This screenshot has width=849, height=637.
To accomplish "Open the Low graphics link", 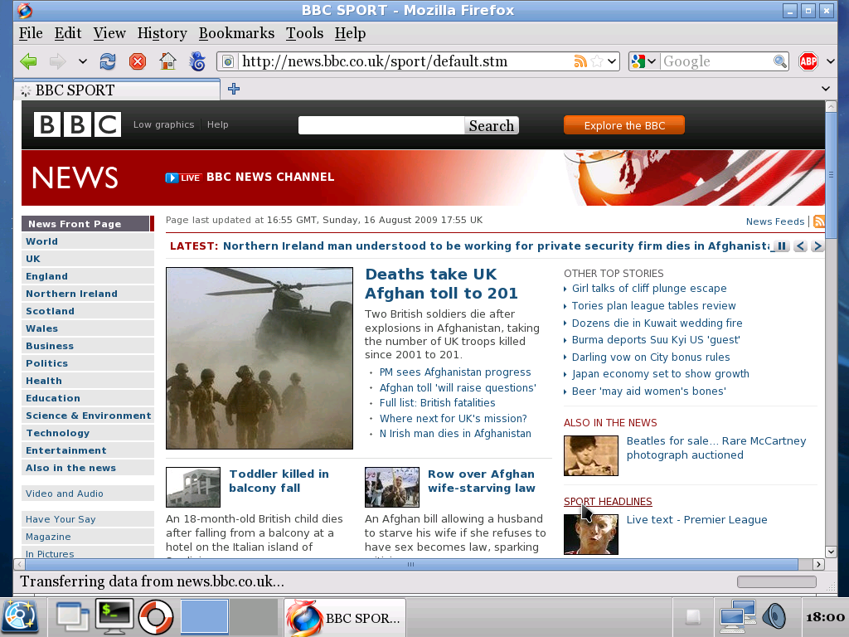I will (x=163, y=124).
